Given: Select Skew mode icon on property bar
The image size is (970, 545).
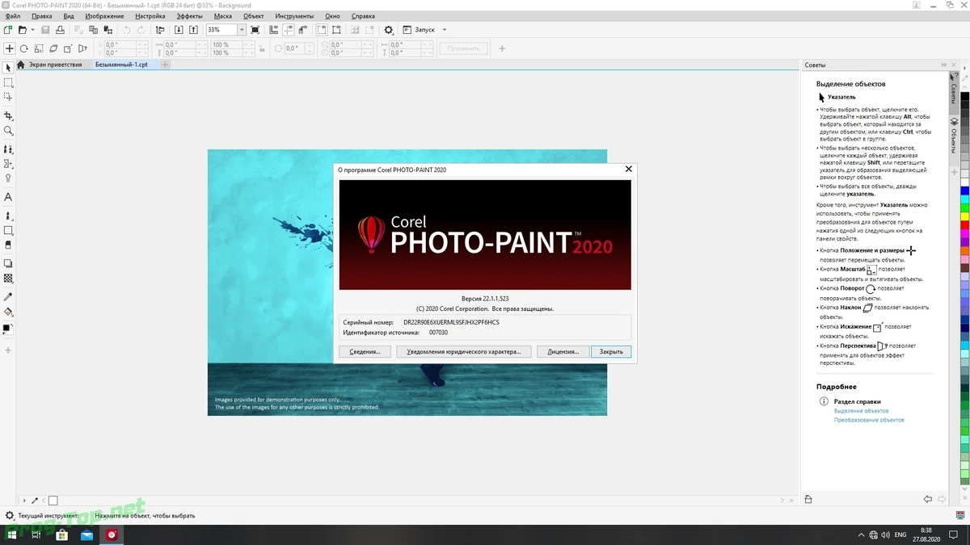Looking at the screenshot, I should 53,48.
